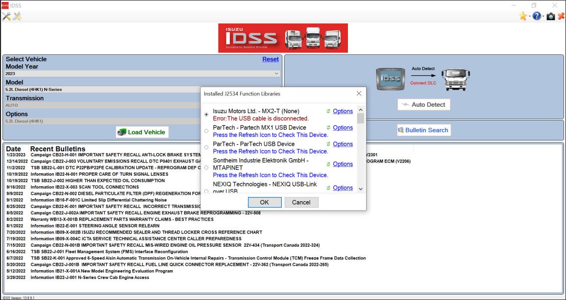The width and height of the screenshot is (566, 300).
Task: Open Bulletin Search
Action: tap(424, 130)
